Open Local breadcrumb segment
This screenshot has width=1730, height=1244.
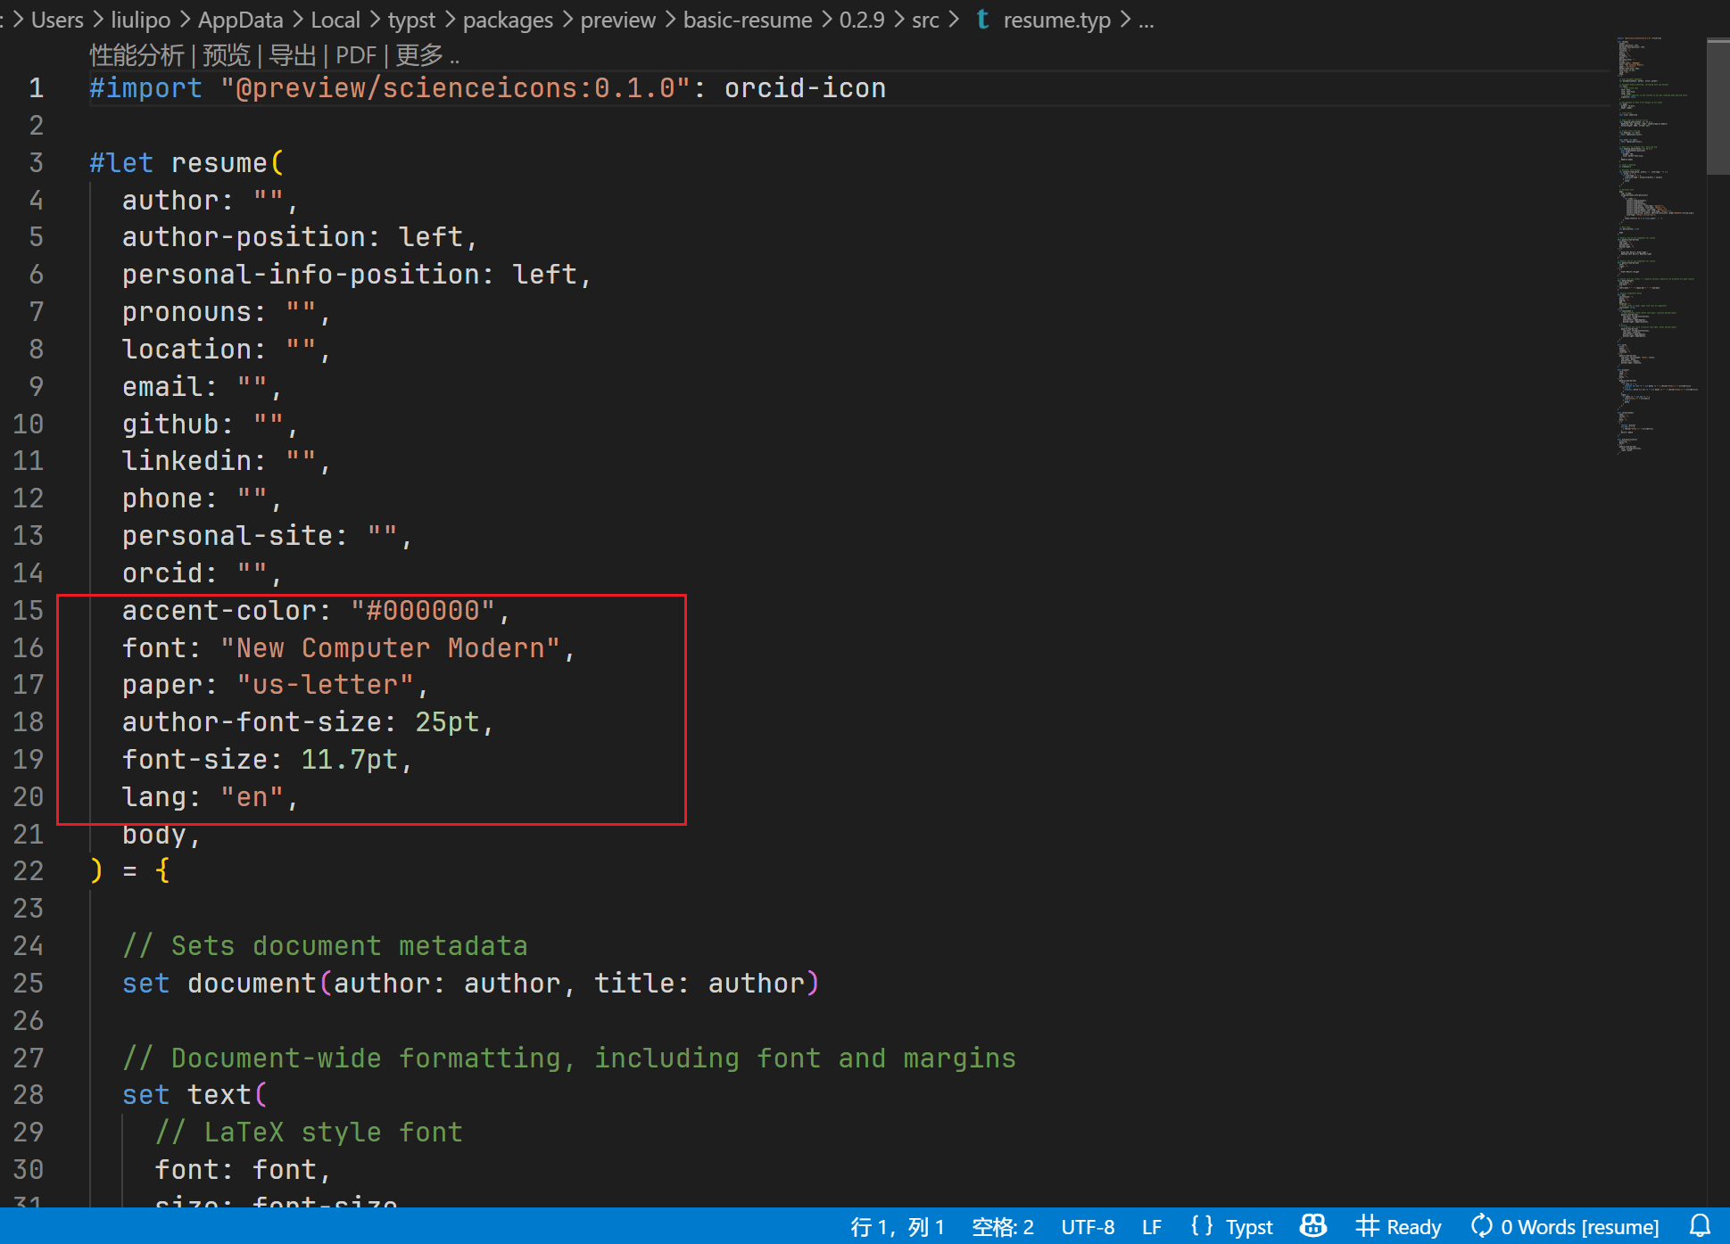pos(335,20)
